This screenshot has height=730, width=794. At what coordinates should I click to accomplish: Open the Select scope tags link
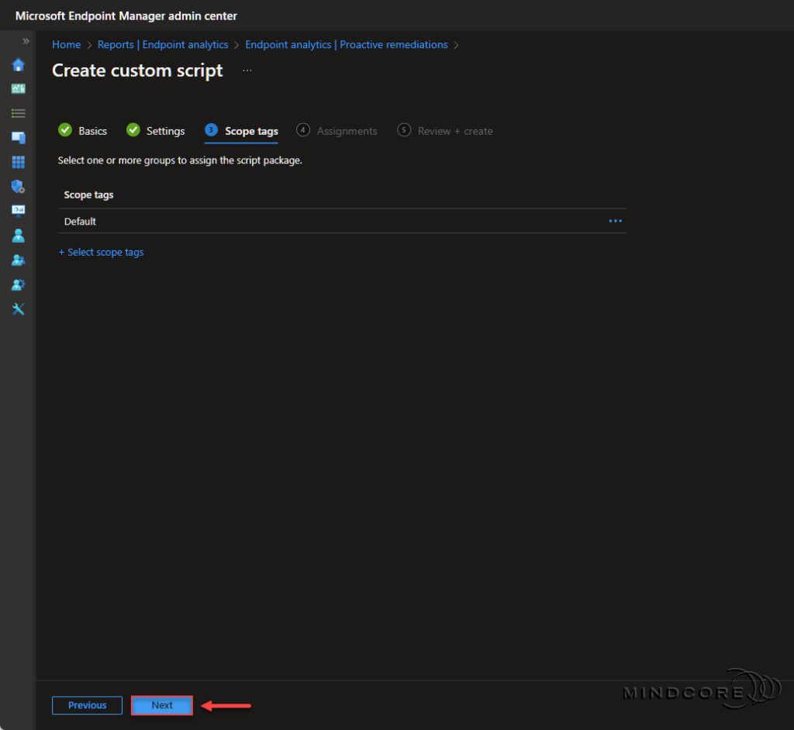click(101, 252)
